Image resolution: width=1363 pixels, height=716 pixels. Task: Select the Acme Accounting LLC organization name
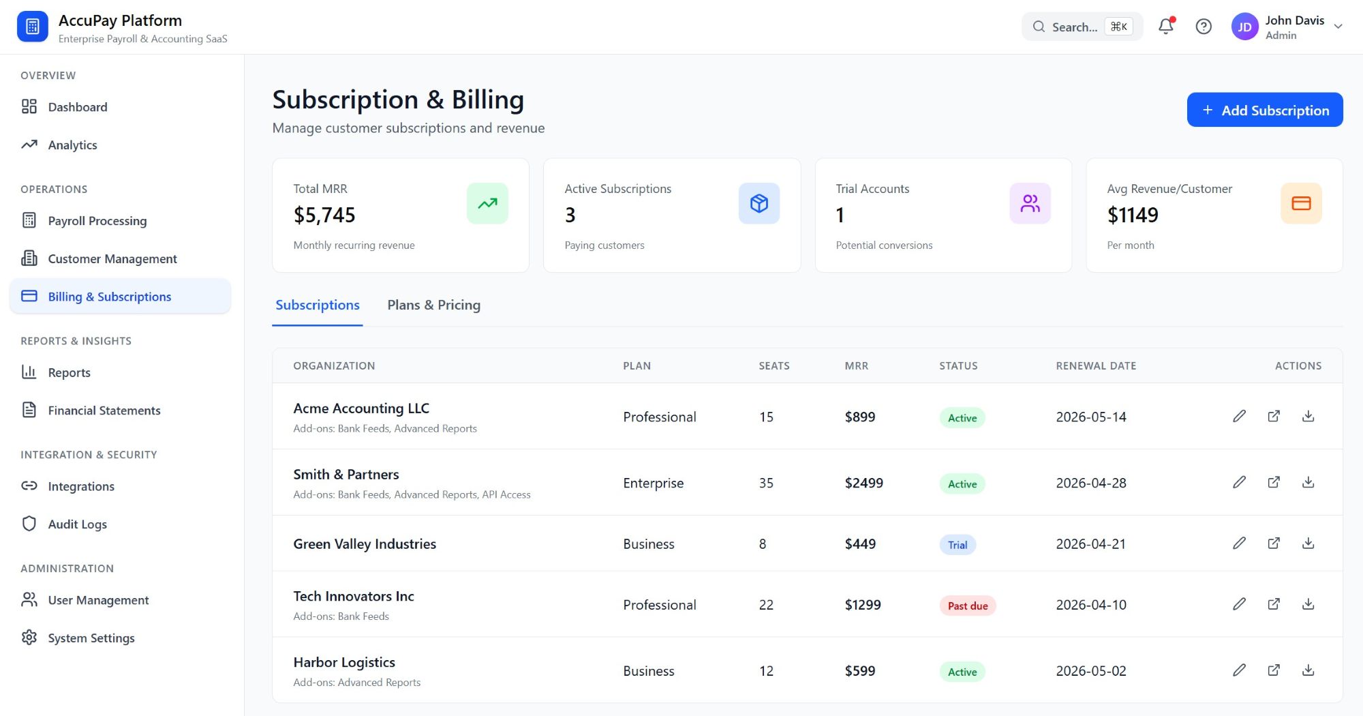pyautogui.click(x=361, y=408)
